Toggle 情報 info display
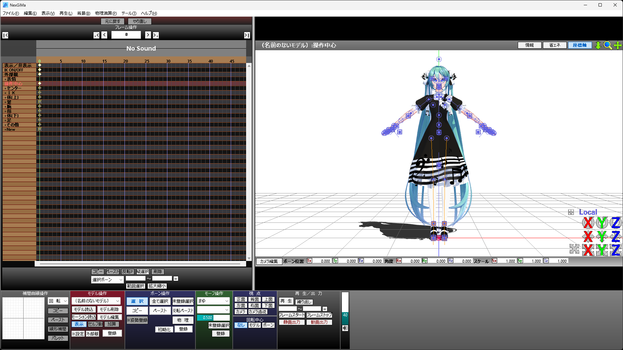 coord(530,45)
